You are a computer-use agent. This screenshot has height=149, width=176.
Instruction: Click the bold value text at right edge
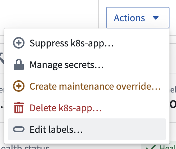173,104
